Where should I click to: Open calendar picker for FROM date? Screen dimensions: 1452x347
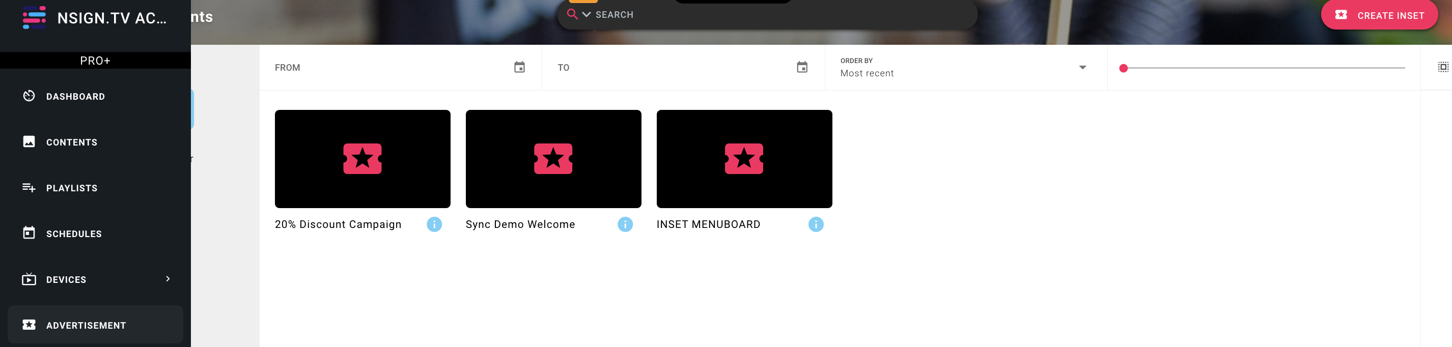point(519,68)
